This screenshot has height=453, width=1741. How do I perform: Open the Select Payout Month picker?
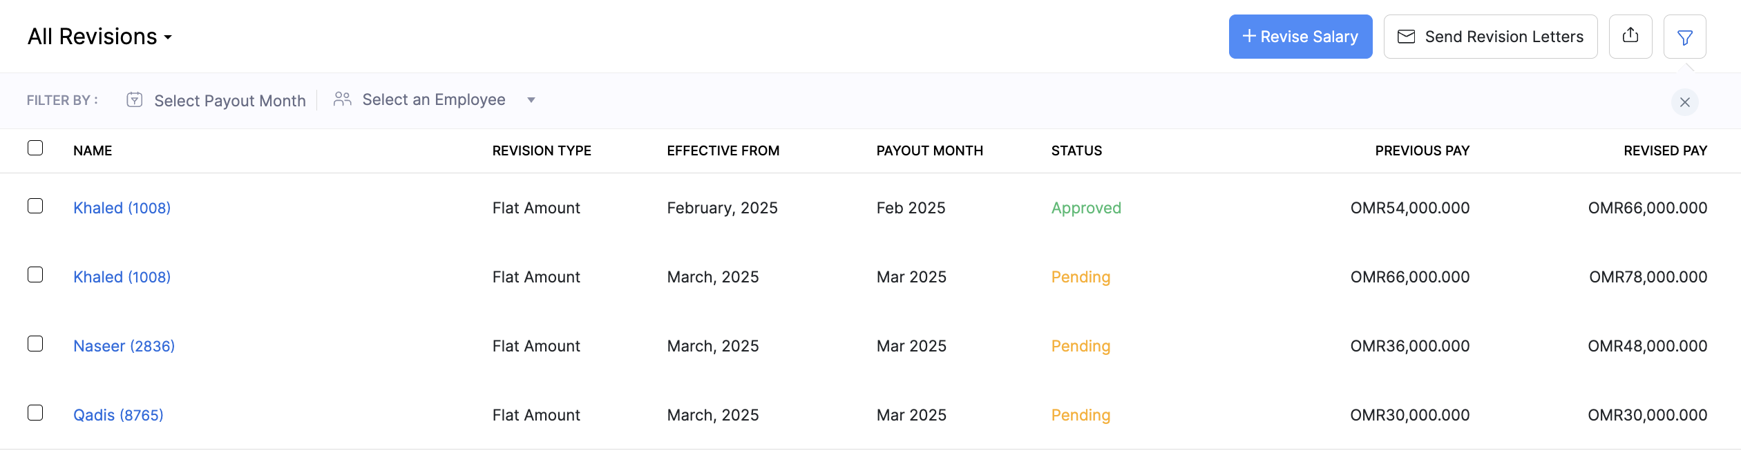click(229, 101)
